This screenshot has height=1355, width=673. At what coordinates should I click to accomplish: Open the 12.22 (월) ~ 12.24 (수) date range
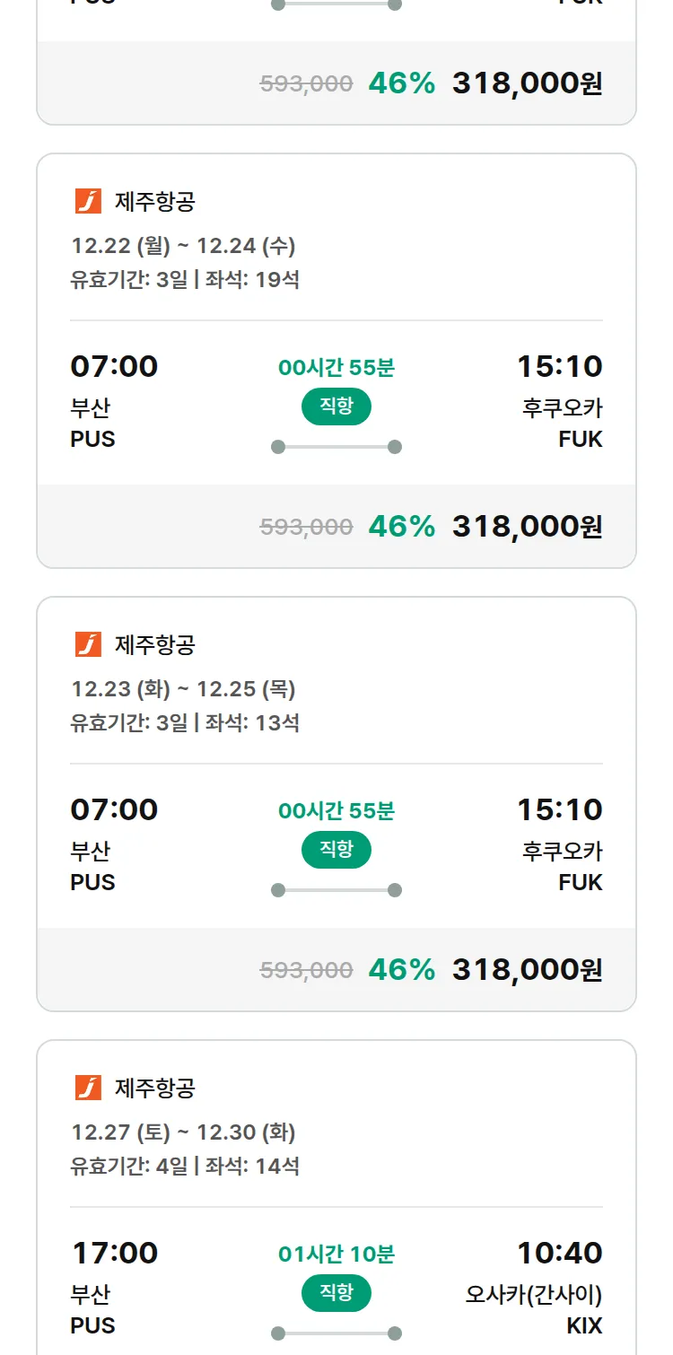(183, 246)
